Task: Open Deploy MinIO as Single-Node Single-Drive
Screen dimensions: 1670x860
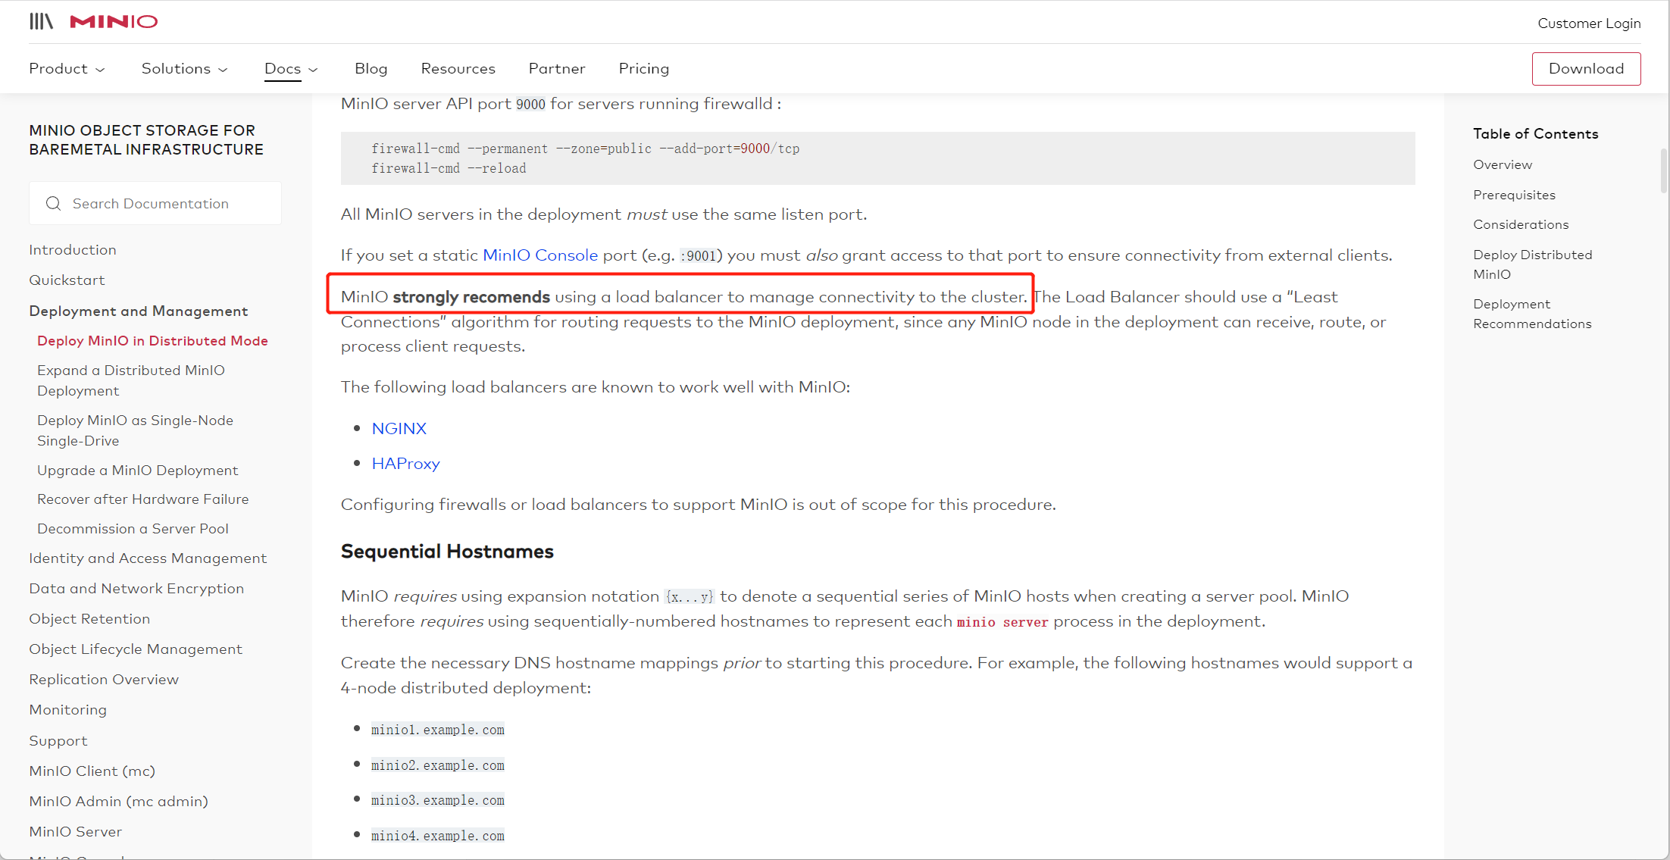Action: 135,430
